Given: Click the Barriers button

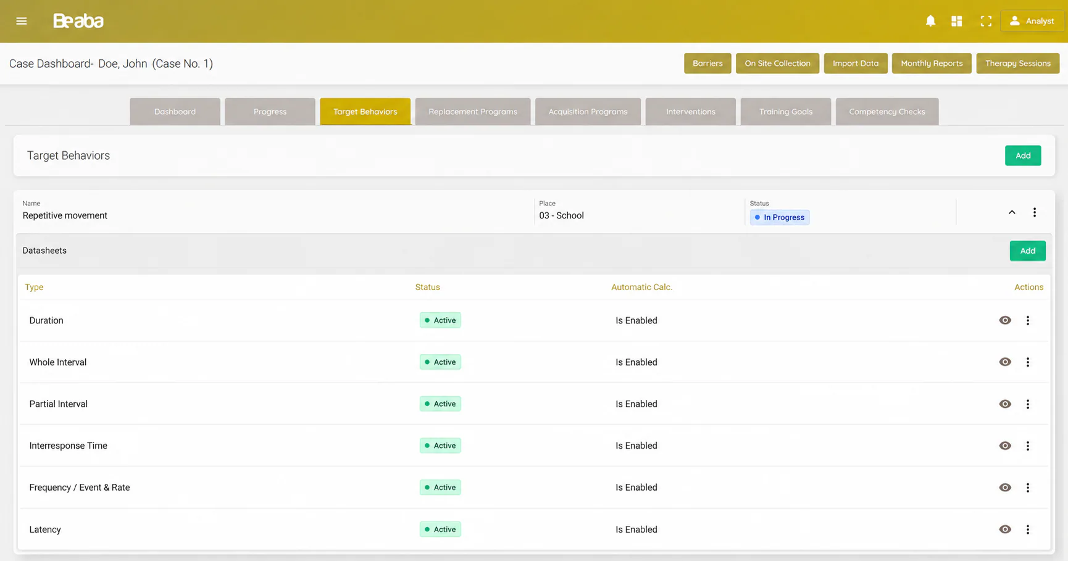Looking at the screenshot, I should point(707,64).
